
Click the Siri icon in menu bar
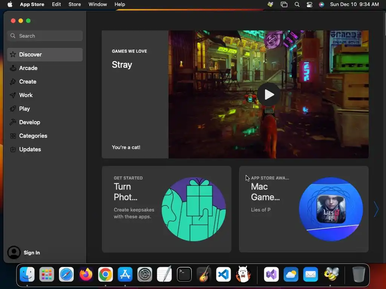[x=322, y=4]
